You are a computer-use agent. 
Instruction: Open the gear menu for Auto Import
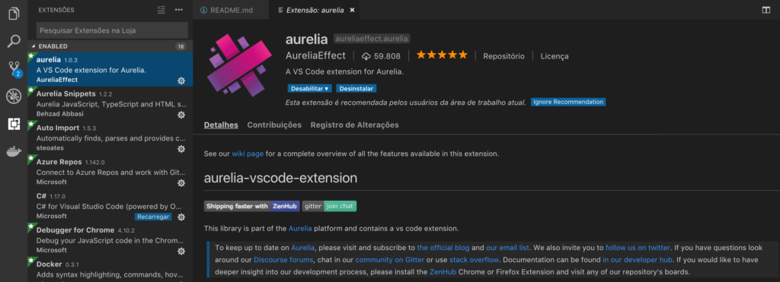181,149
